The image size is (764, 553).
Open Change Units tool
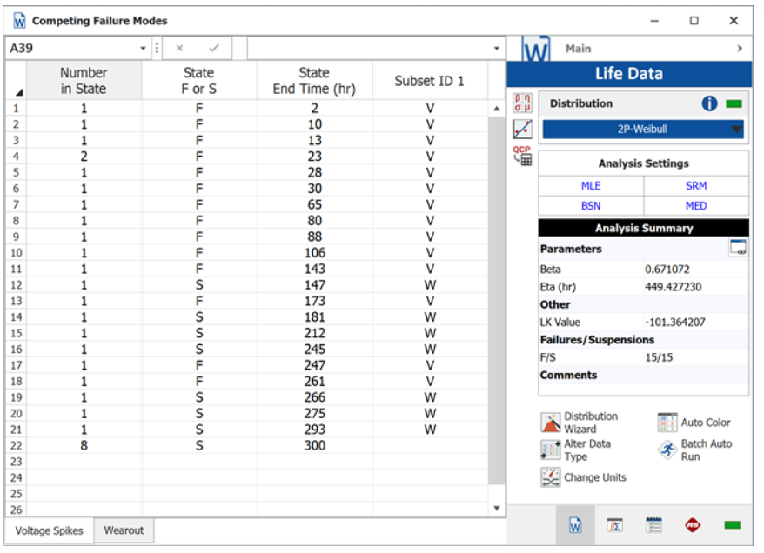coord(584,477)
